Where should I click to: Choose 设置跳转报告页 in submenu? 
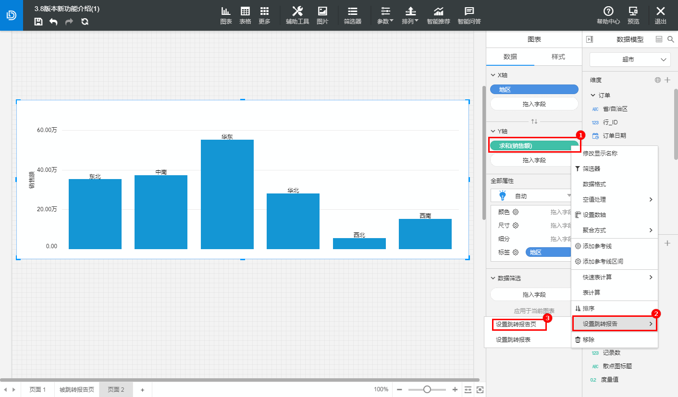(x=519, y=325)
